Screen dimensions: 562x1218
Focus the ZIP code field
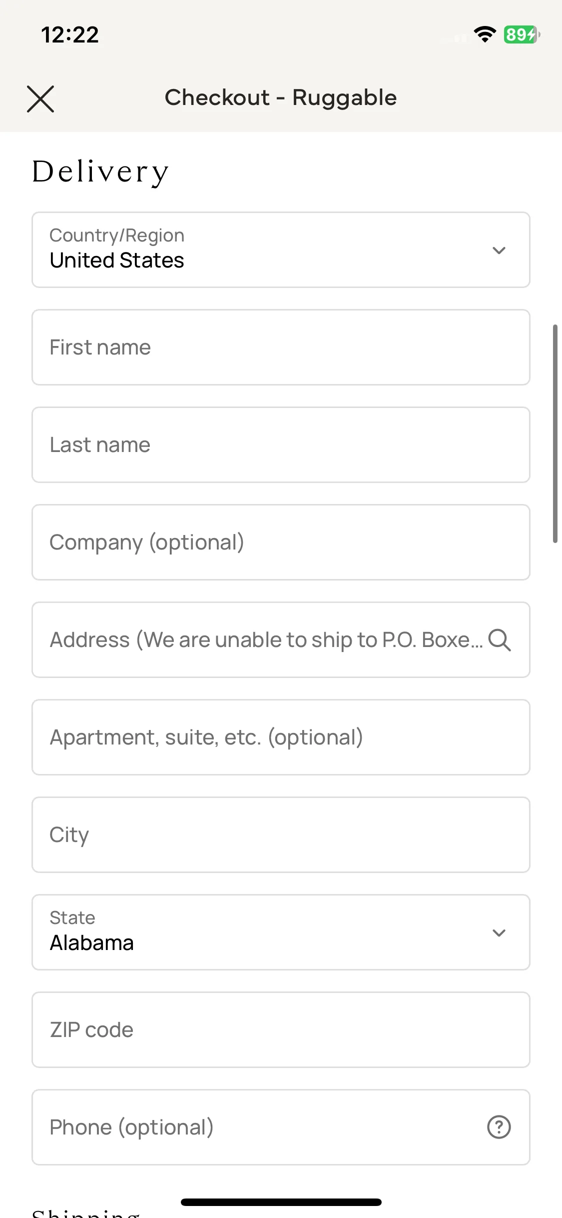[281, 1030]
